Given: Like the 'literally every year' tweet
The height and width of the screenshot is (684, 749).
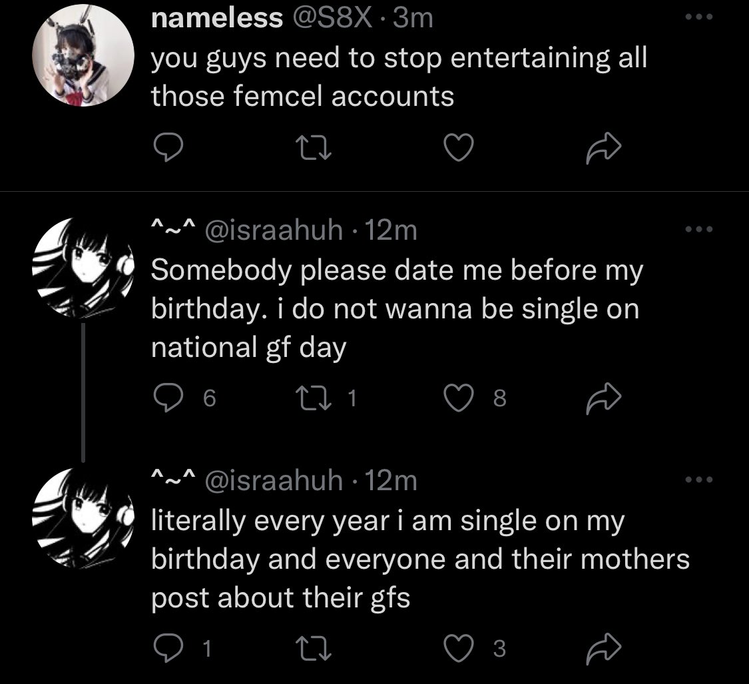Looking at the screenshot, I should tap(457, 648).
